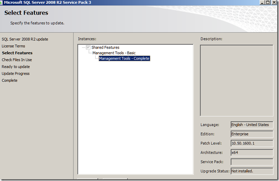The height and width of the screenshot is (181, 279).
Task: Go to Update Progress step
Action: pos(16,74)
